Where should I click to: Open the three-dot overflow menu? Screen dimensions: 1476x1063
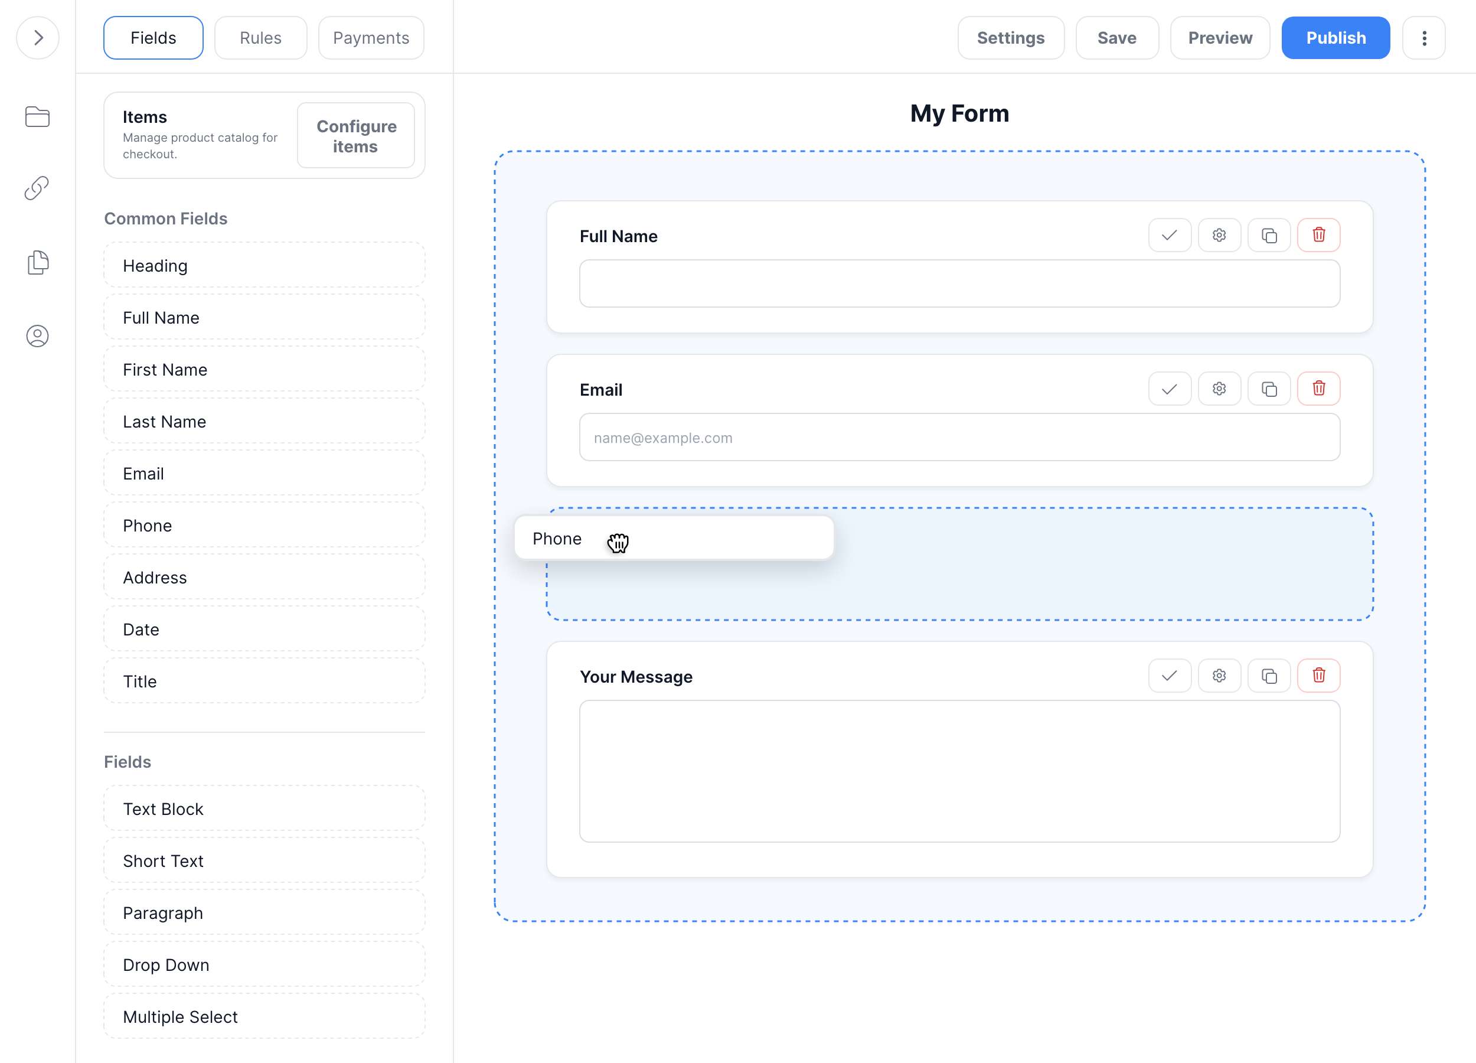pos(1424,38)
